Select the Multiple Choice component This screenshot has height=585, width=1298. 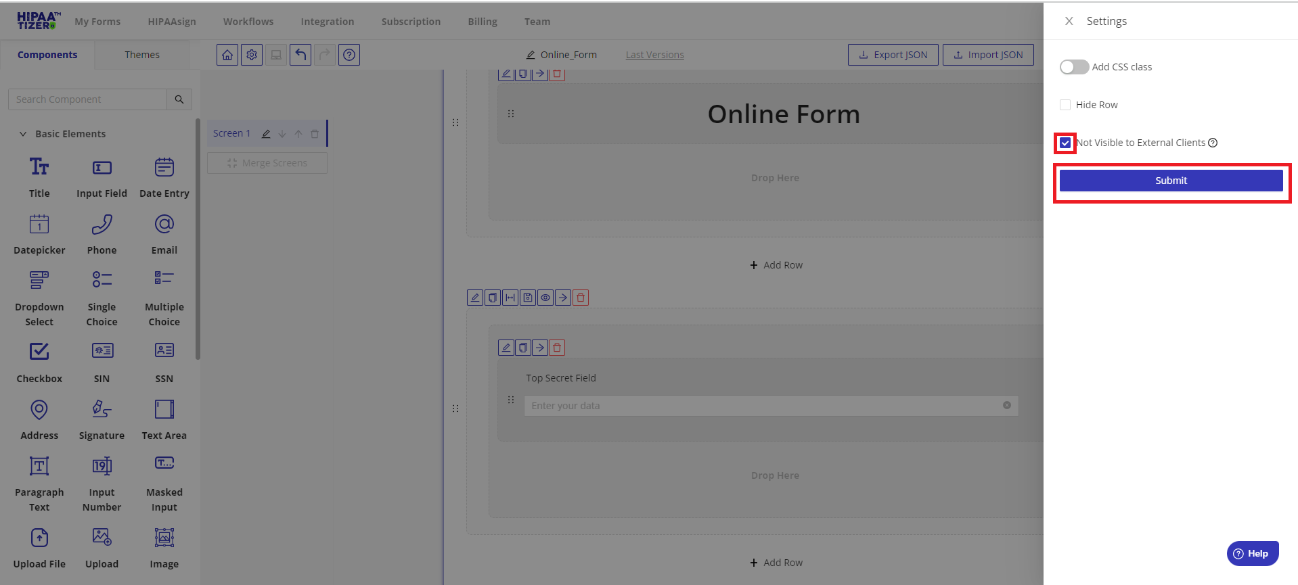[164, 298]
